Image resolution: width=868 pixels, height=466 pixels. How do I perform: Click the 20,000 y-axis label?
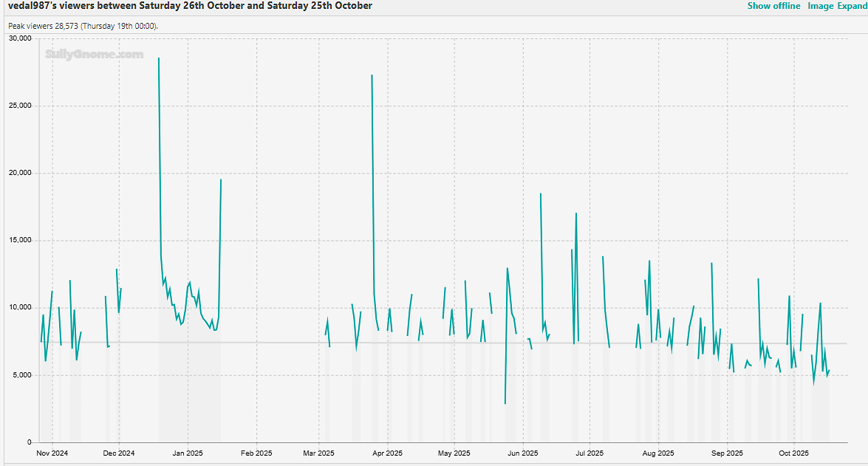pyautogui.click(x=21, y=173)
